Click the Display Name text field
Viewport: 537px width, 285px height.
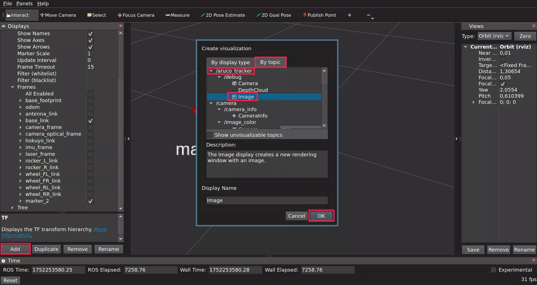(267, 200)
